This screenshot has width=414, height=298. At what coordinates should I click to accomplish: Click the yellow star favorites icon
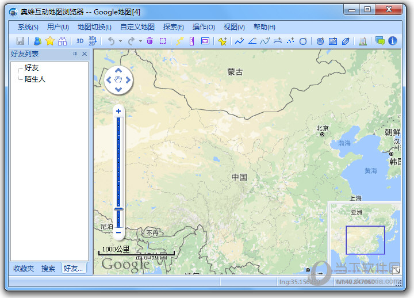50,41
